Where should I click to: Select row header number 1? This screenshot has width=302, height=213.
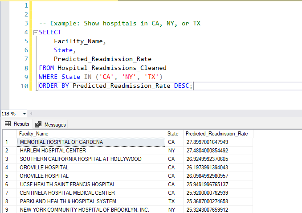[x=10, y=142]
